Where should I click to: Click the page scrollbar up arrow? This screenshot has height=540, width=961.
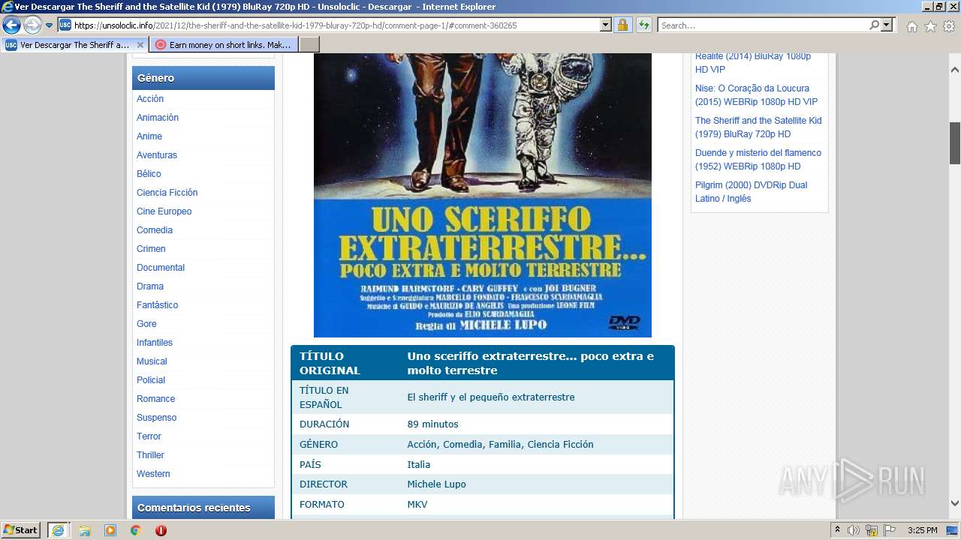point(955,70)
